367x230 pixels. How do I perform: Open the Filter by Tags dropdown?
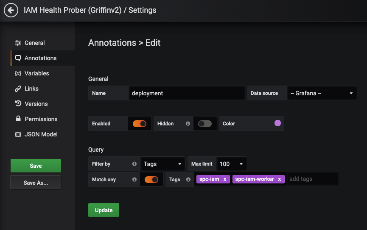pos(162,164)
